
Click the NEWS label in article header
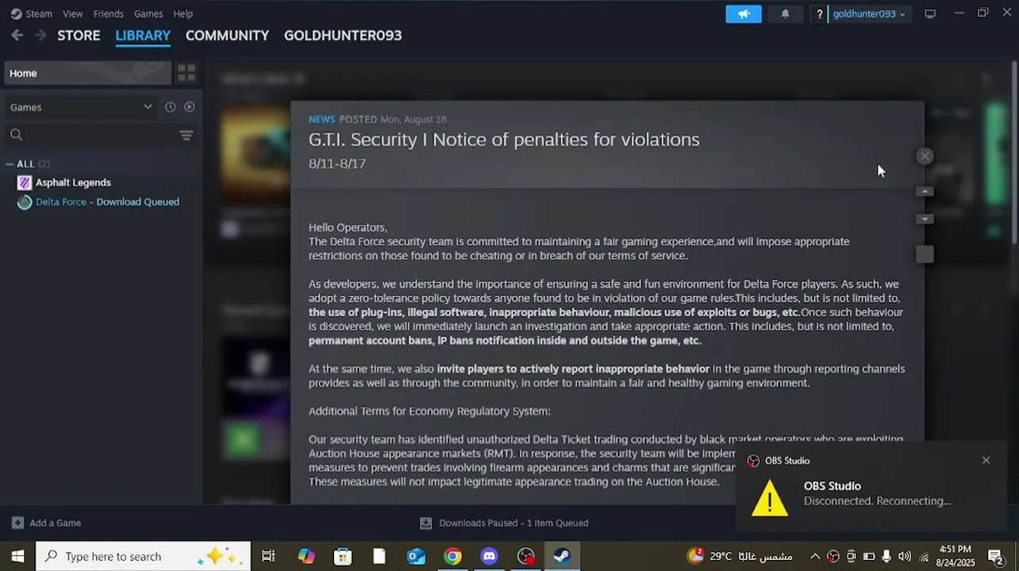tap(321, 119)
